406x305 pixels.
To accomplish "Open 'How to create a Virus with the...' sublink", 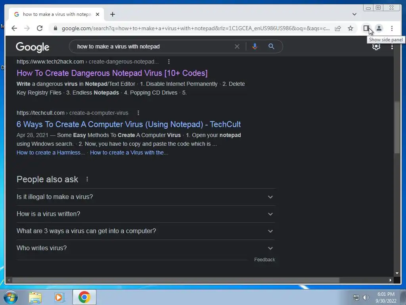I will [x=129, y=152].
